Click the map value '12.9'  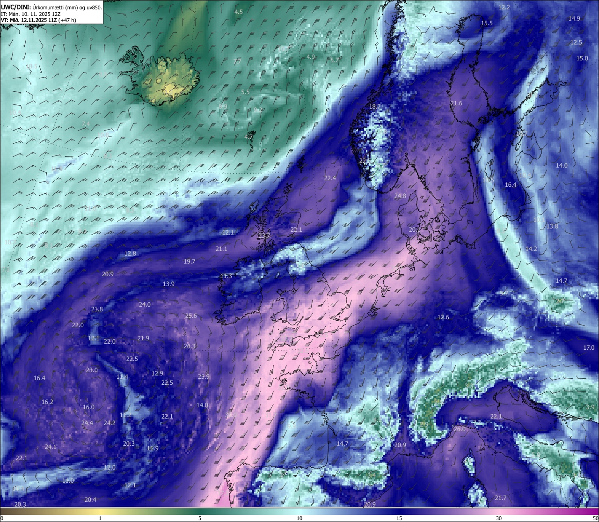coord(158,373)
